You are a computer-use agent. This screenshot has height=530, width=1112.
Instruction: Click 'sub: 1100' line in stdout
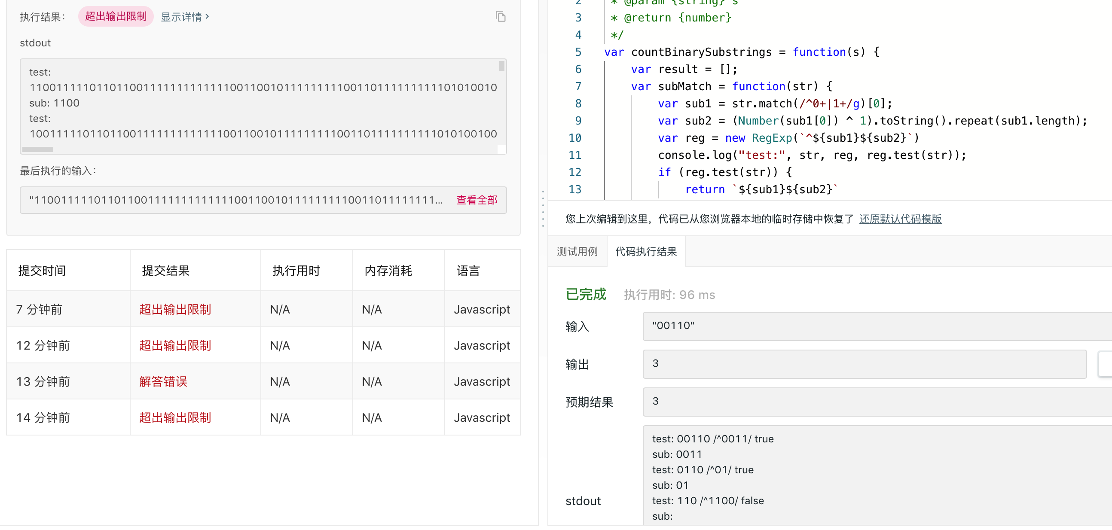click(55, 103)
